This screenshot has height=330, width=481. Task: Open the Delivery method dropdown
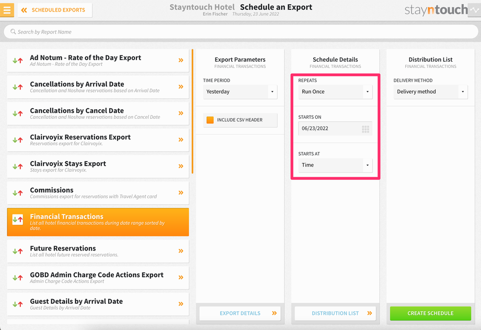tap(431, 92)
